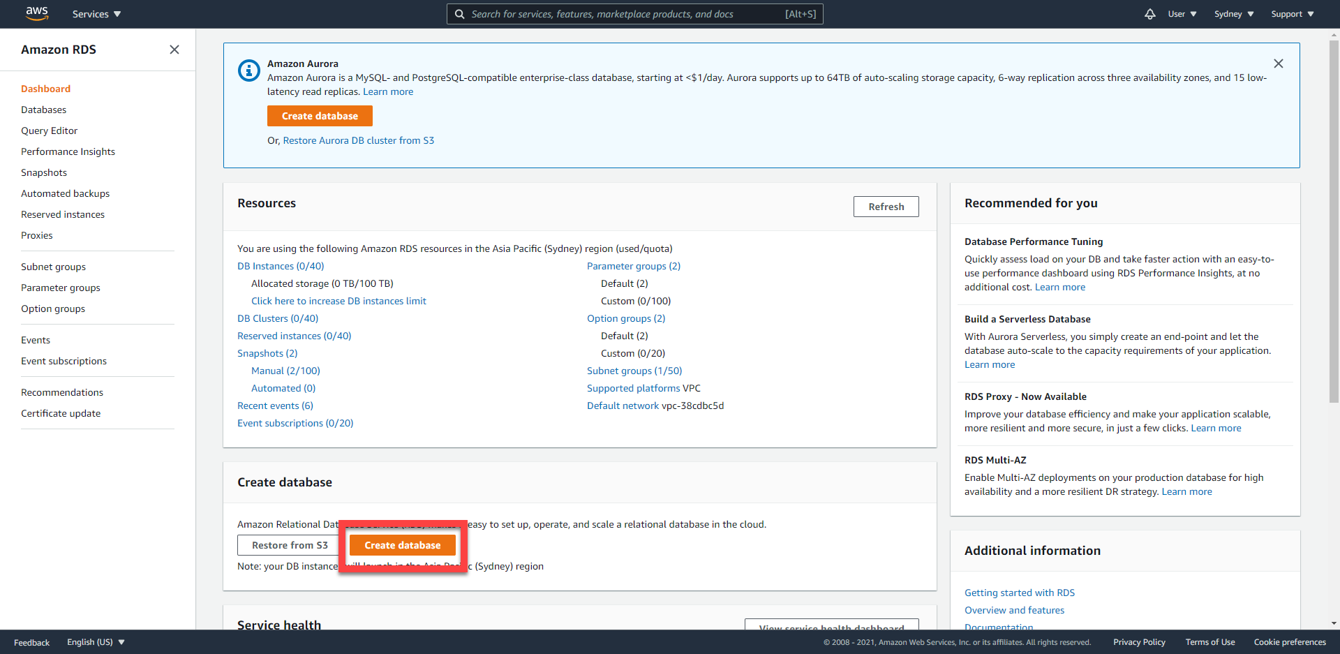Viewport: 1340px width, 654px height.
Task: Open the User account dropdown
Action: click(1182, 13)
